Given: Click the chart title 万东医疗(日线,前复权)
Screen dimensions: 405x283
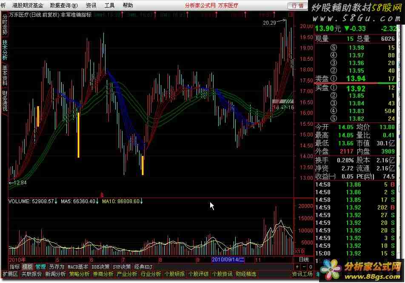Looking at the screenshot, I should point(34,15).
